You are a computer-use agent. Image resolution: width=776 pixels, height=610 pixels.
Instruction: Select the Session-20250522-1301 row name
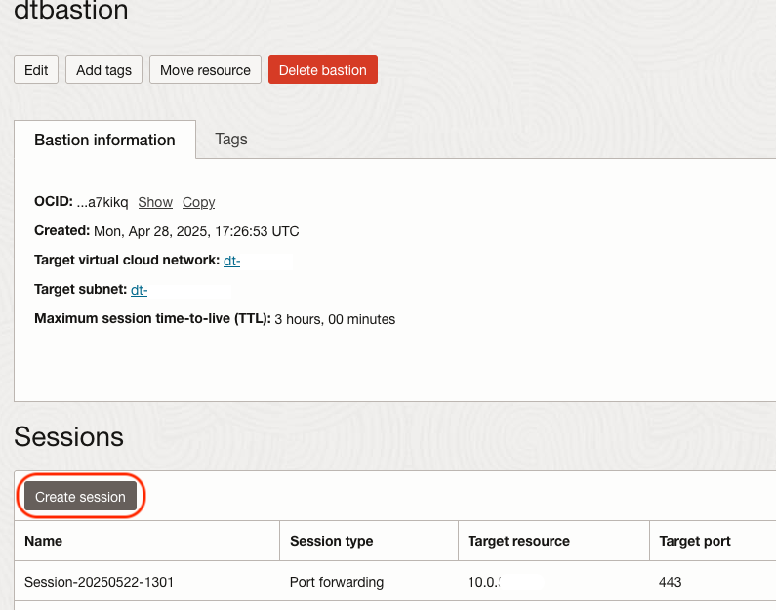click(99, 582)
